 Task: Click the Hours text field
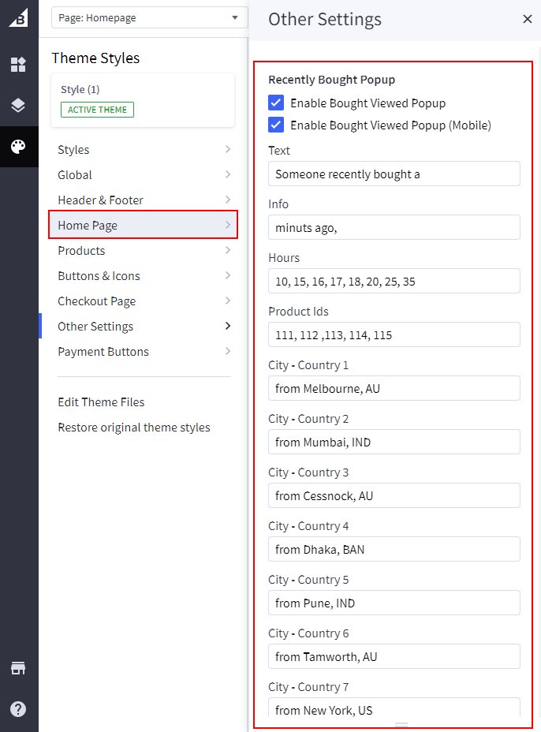pos(394,281)
